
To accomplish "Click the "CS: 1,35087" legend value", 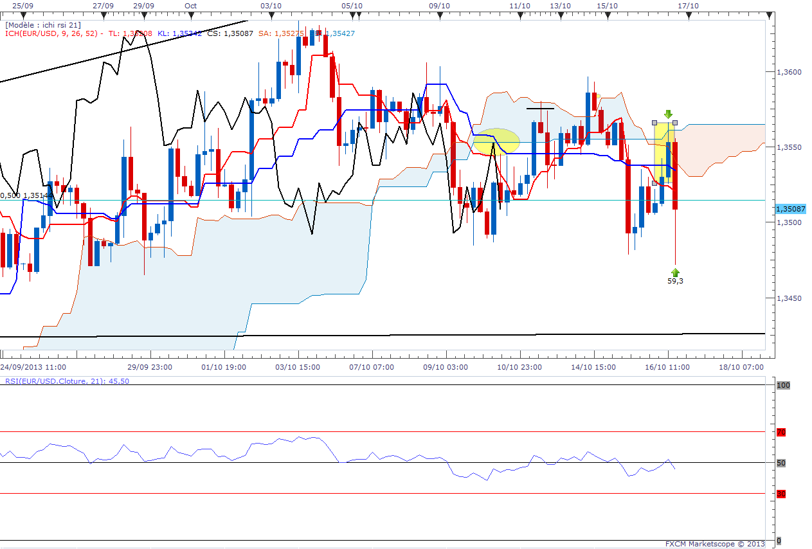I will point(229,33).
